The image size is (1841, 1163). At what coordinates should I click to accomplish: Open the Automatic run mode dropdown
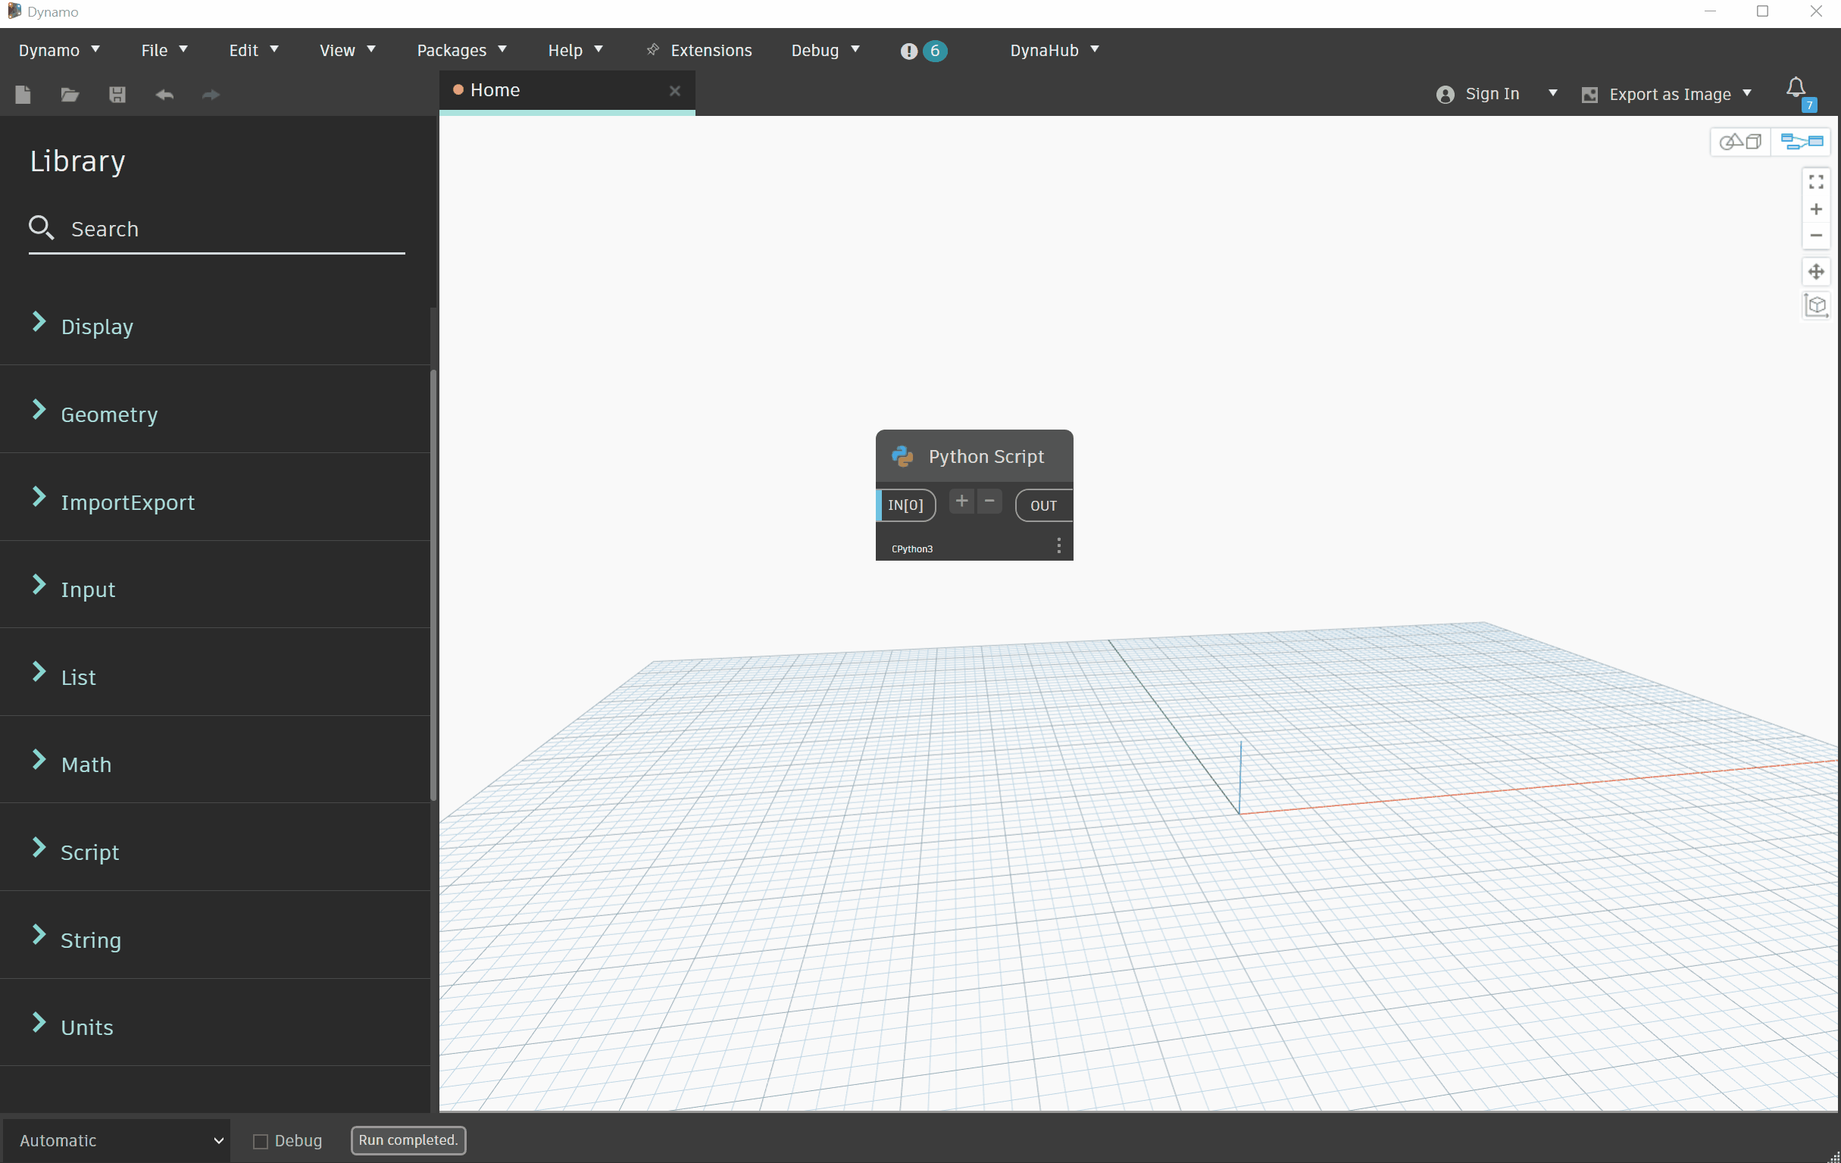116,1140
